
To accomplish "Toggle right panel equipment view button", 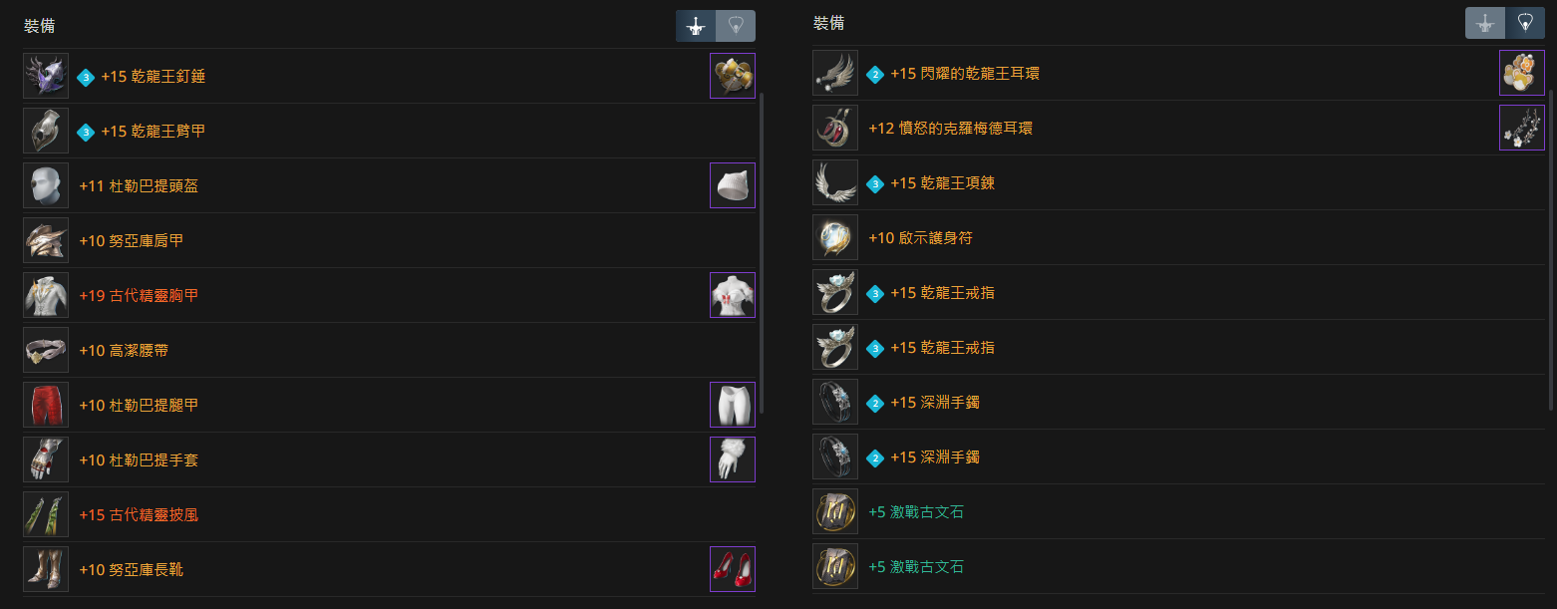I will coord(1485,23).
